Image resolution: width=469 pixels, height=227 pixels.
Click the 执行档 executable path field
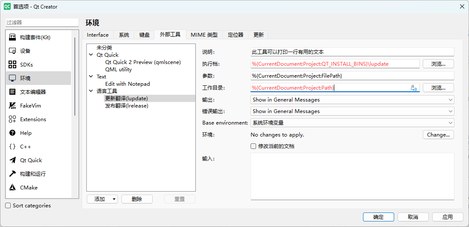point(335,64)
